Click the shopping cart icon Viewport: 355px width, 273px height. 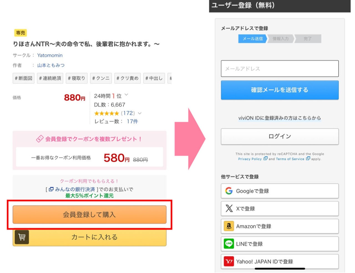point(22,237)
